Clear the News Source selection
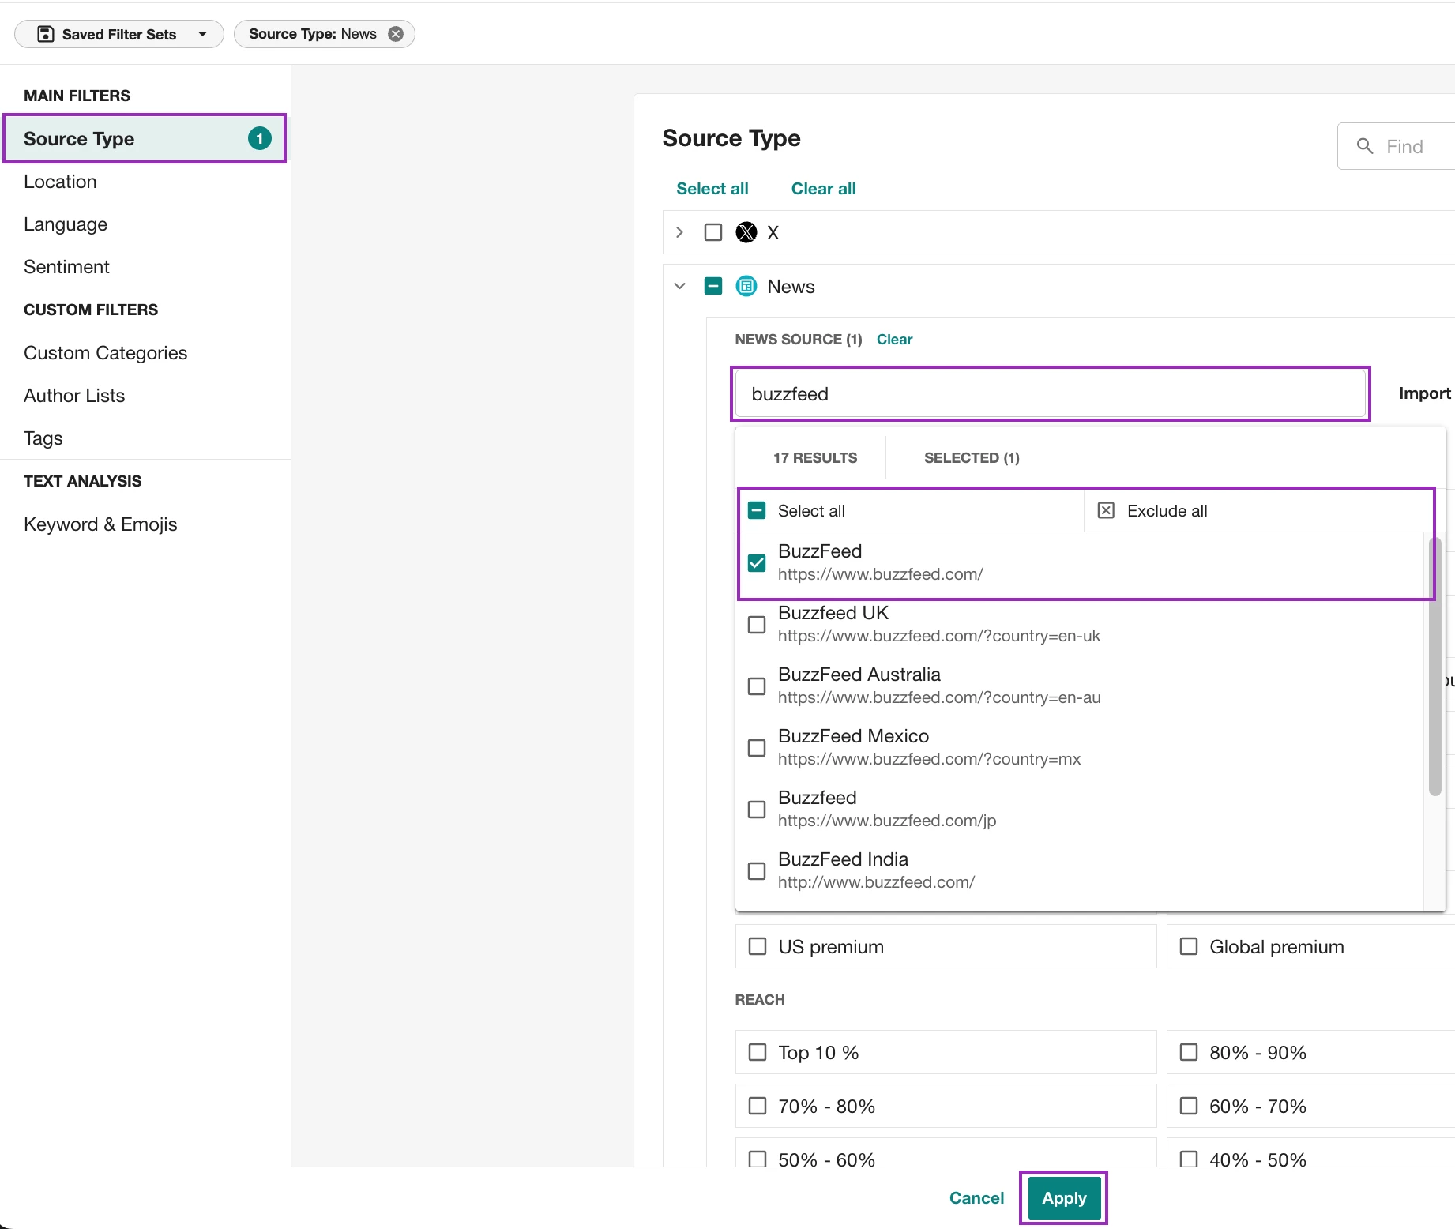1455x1229 pixels. (x=894, y=340)
